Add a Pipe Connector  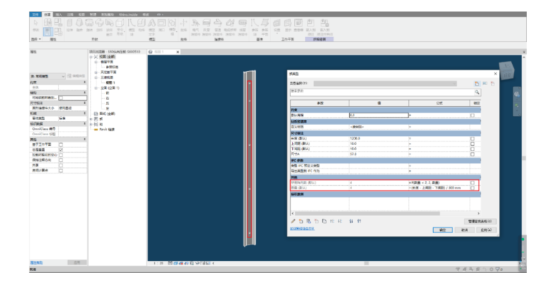(218, 27)
